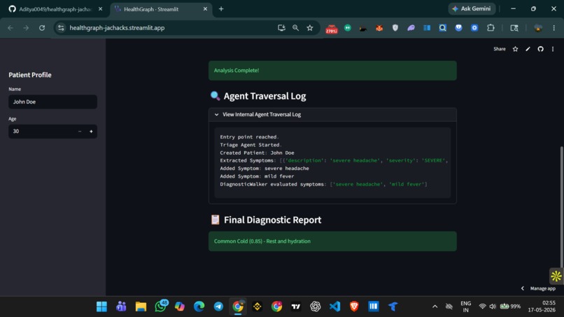This screenshot has height=317, width=564.
Task: Open TradingView from taskbar
Action: pos(296,307)
